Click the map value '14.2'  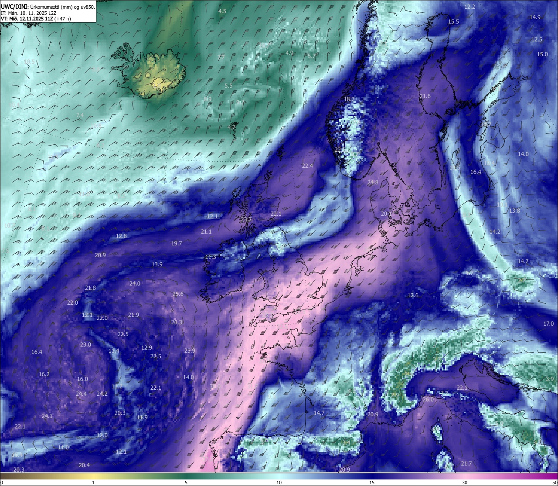pyautogui.click(x=495, y=231)
